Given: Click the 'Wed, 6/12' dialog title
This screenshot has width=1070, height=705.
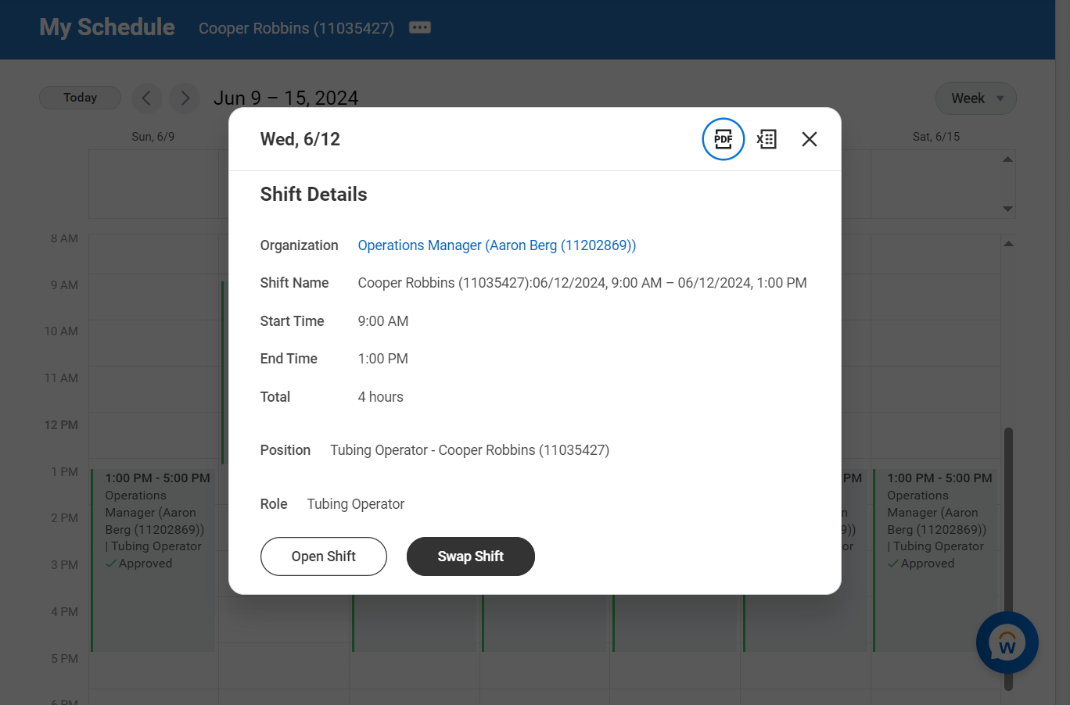Looking at the screenshot, I should click(x=300, y=139).
